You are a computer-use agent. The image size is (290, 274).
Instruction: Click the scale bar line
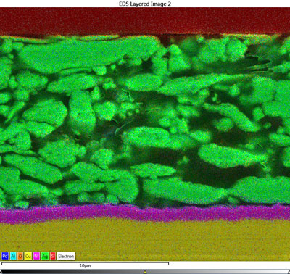(x=85, y=262)
